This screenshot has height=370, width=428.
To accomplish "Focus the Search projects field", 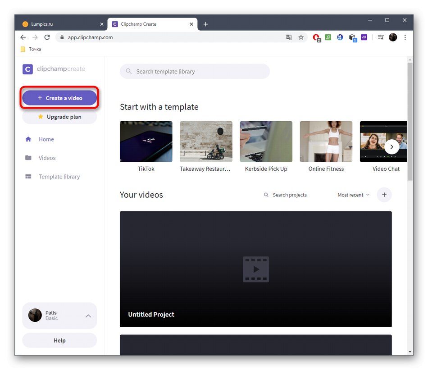I will coord(290,195).
